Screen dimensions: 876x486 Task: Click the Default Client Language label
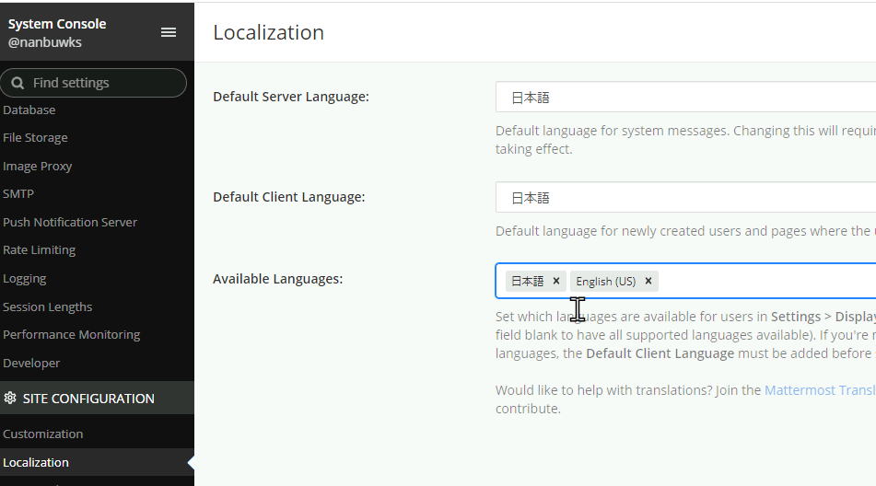pyautogui.click(x=289, y=197)
